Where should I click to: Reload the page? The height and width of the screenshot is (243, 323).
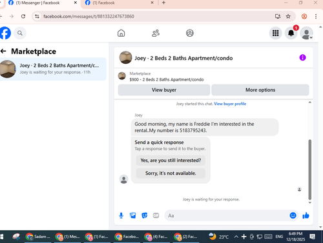(x=23, y=16)
